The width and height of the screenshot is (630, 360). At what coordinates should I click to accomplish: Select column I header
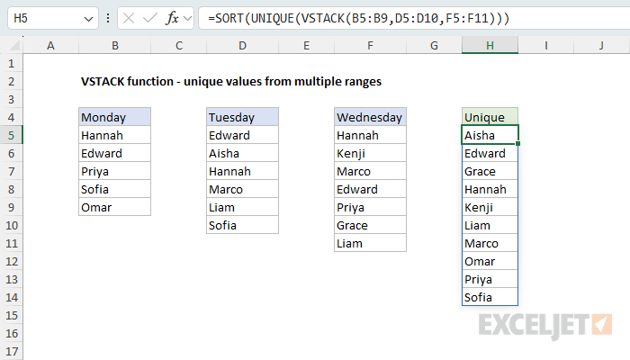click(x=546, y=45)
